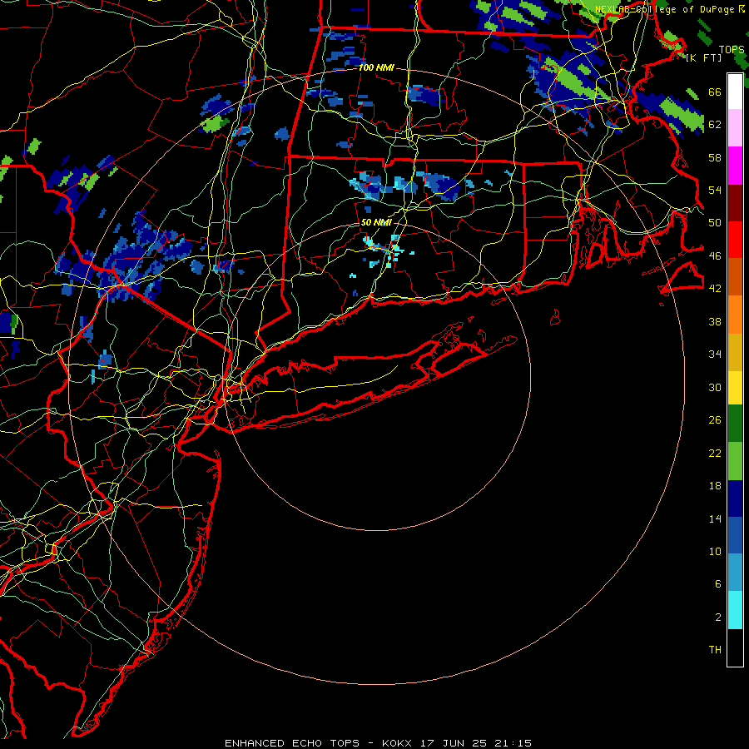749x749 pixels.
Task: Click the '[K FT]' units label
Action: coord(703,57)
